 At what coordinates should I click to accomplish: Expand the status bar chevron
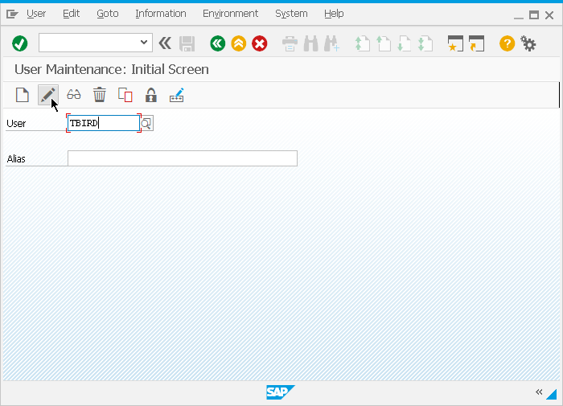tap(539, 392)
